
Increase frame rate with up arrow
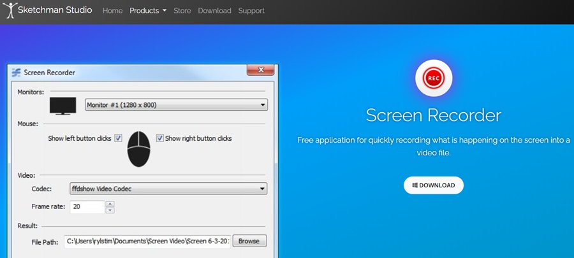(x=110, y=204)
